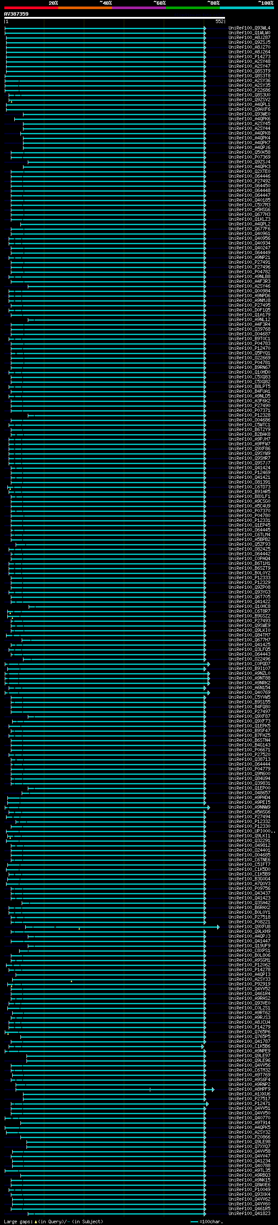The image size is (278, 1225).
Task: Open hit UniRef100_B7FHZ5
Action: point(249,736)
